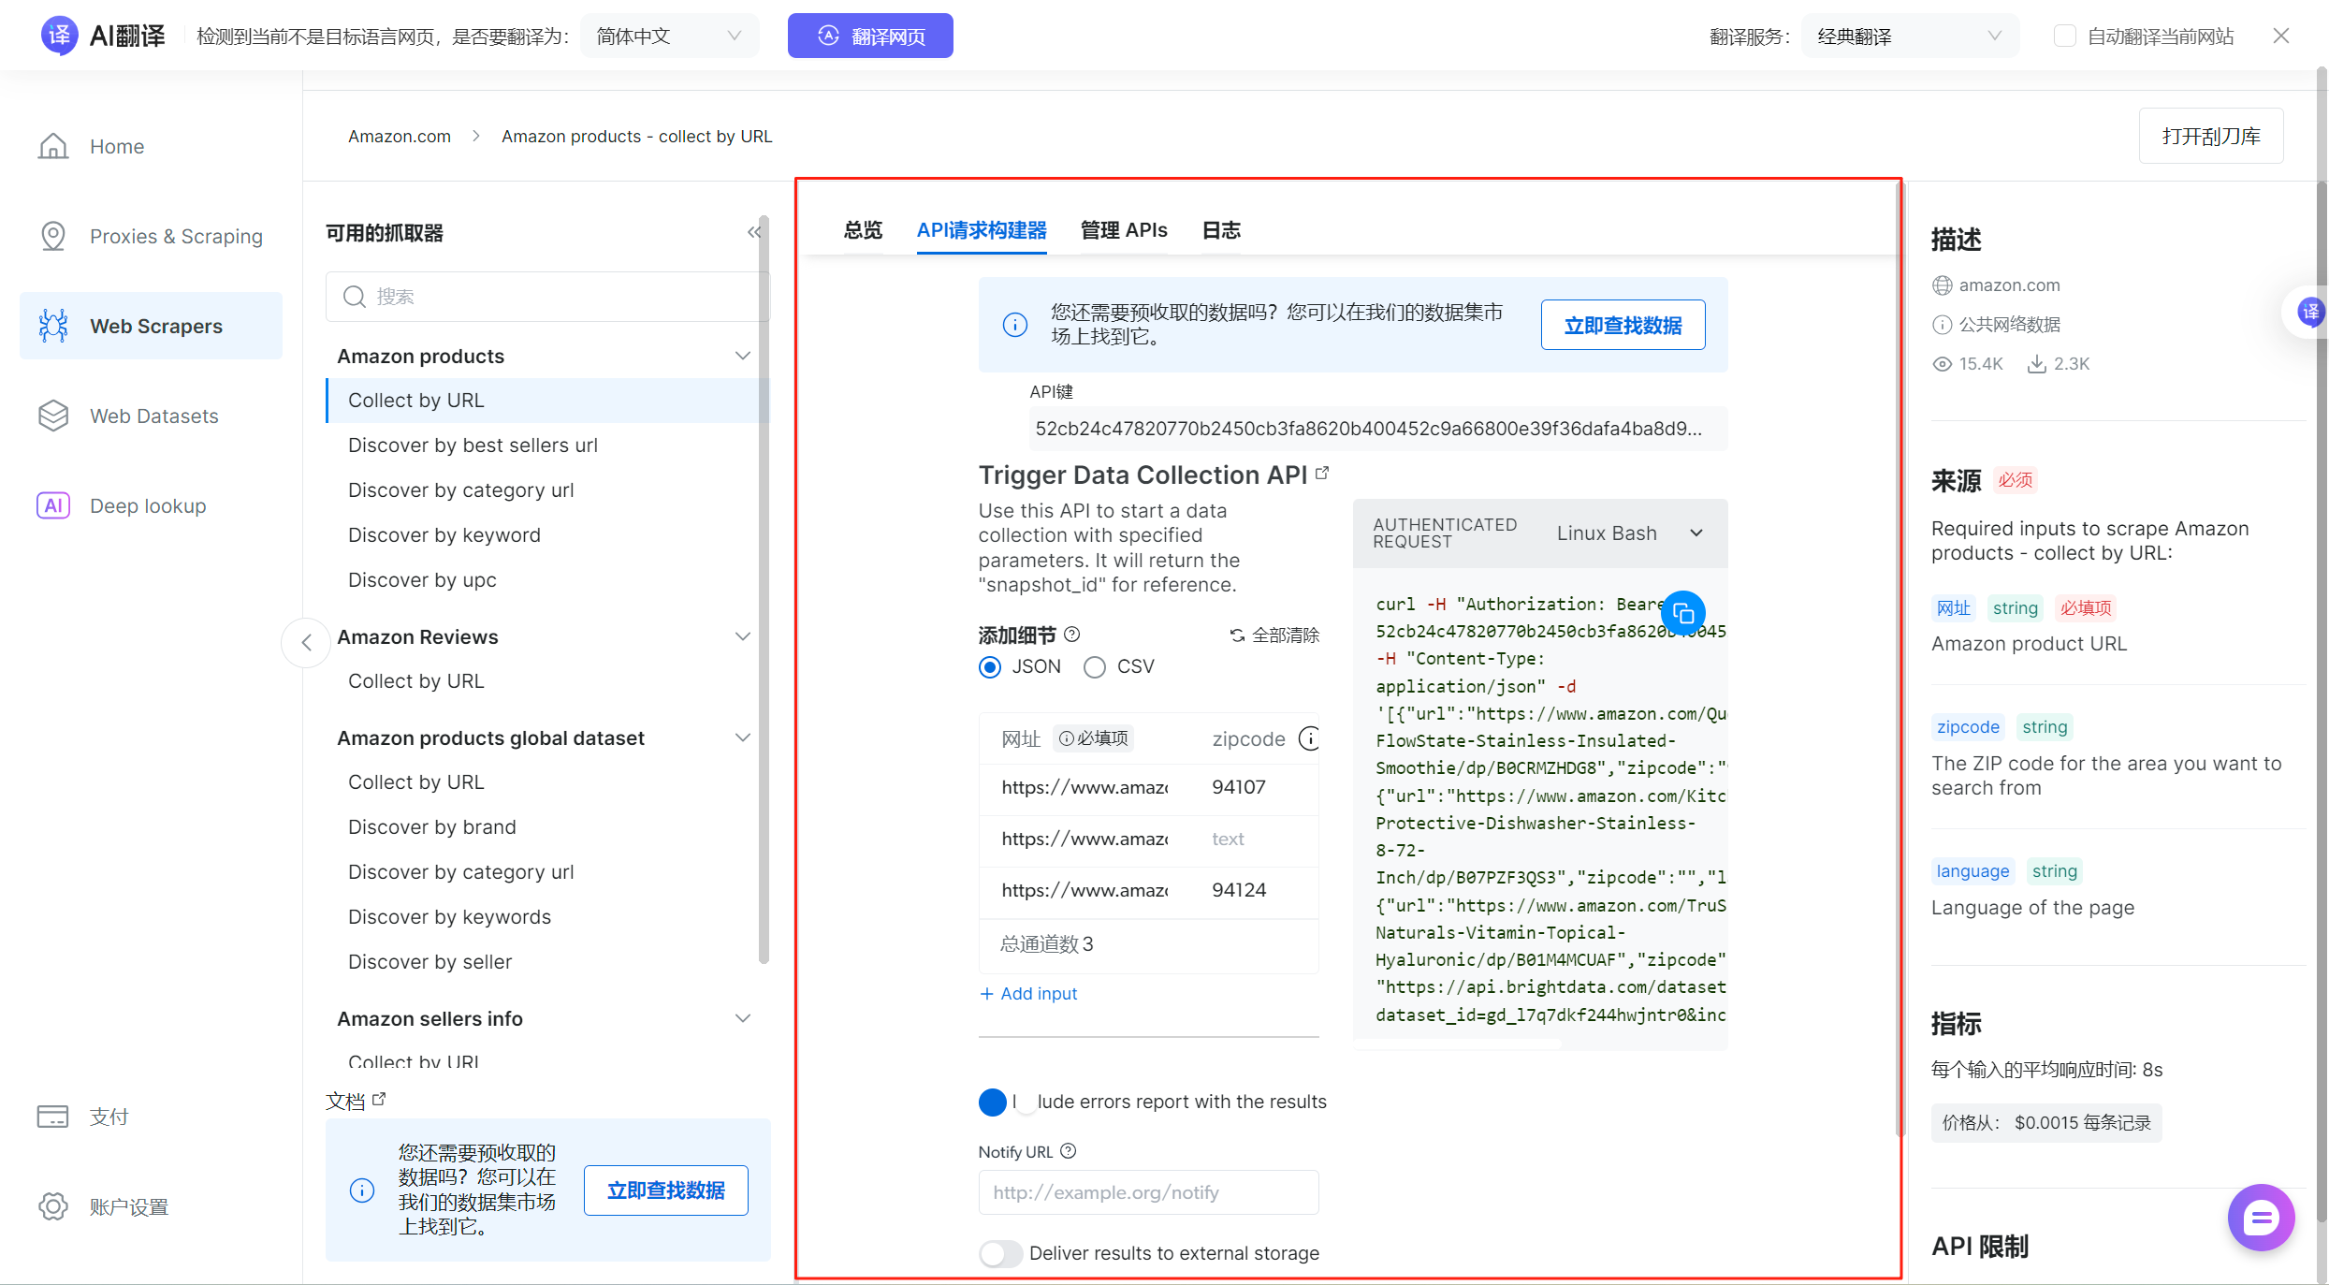This screenshot has width=2329, height=1285.
Task: Select Discover by keywords in global dataset
Action: point(449,917)
